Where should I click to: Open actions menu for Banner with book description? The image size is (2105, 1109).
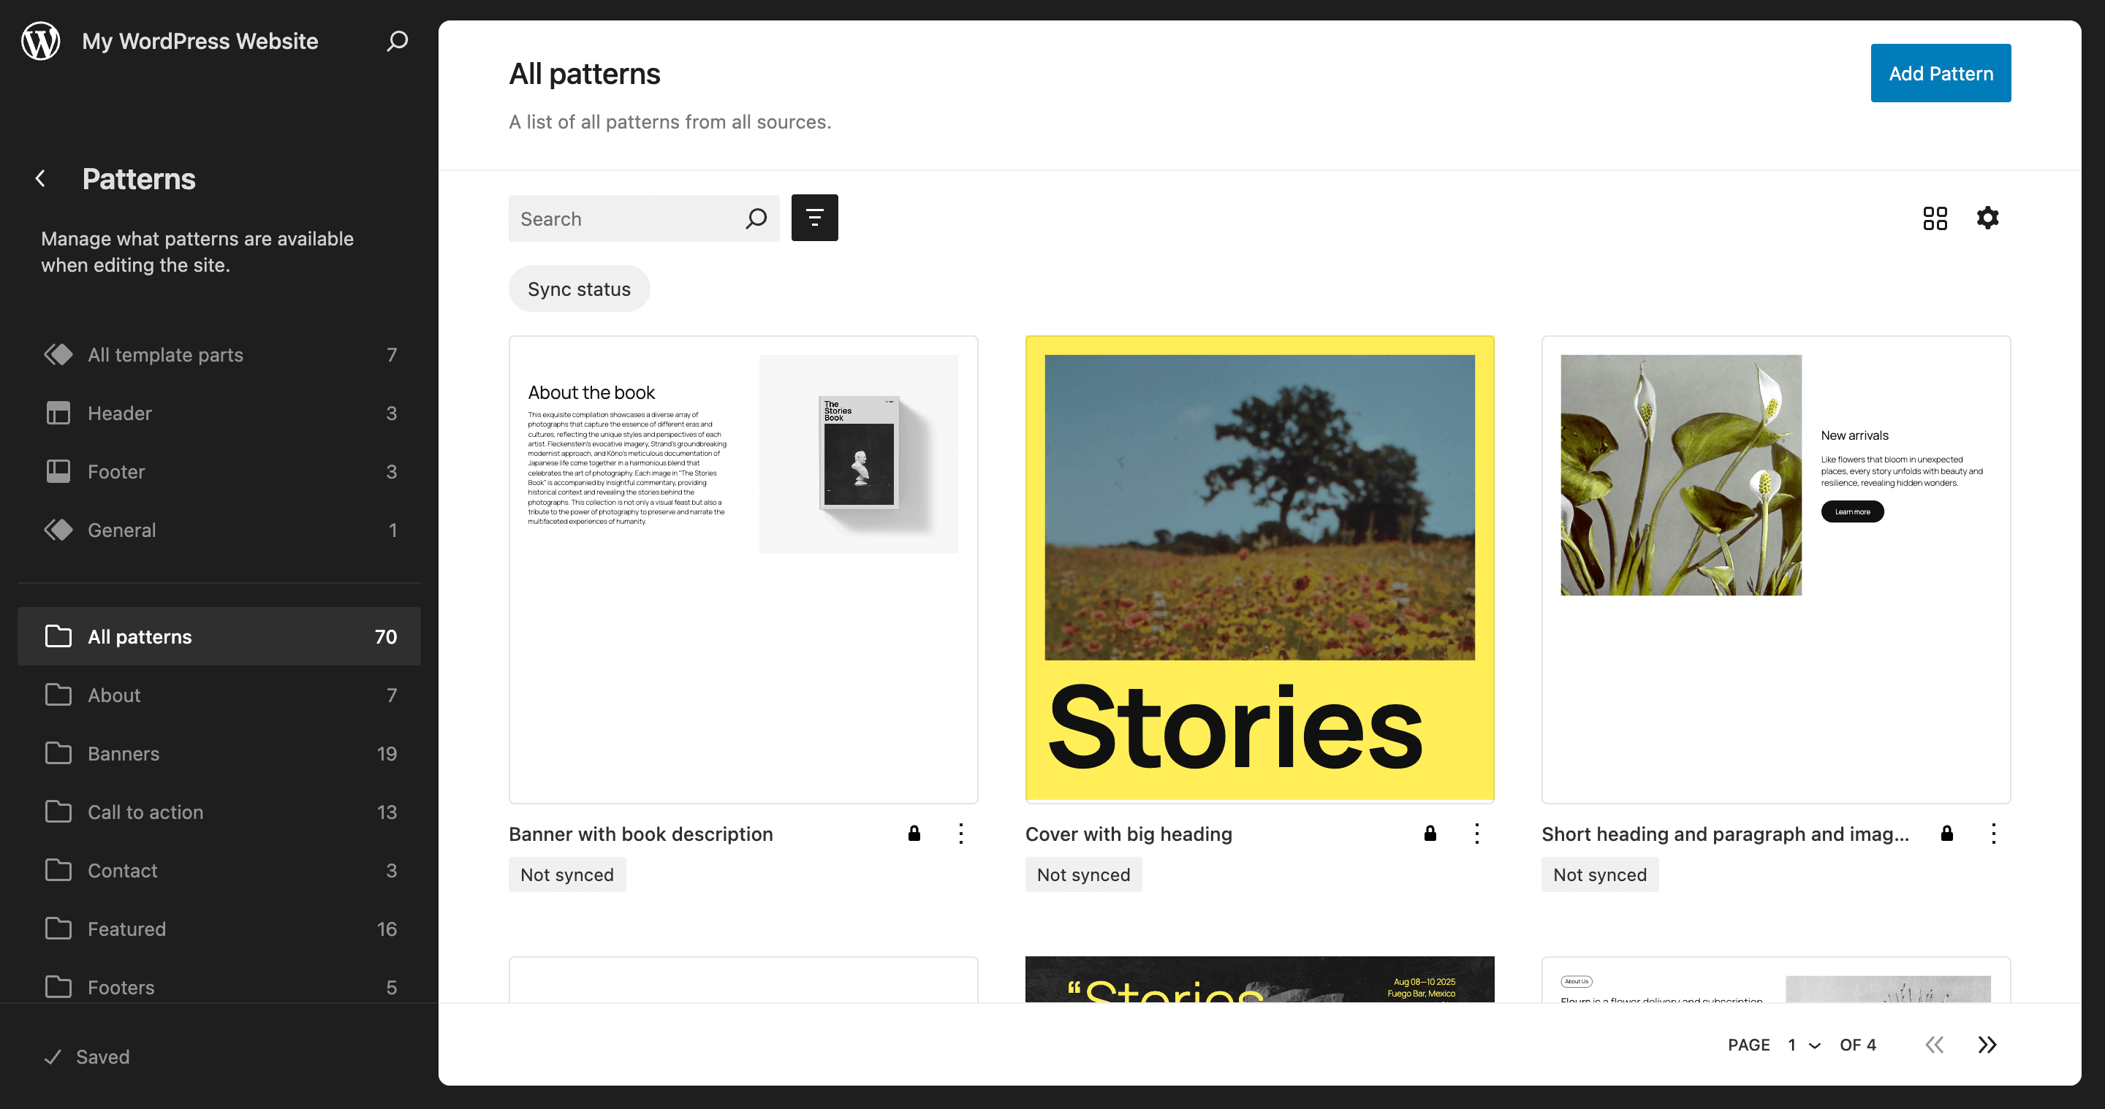[x=961, y=833]
